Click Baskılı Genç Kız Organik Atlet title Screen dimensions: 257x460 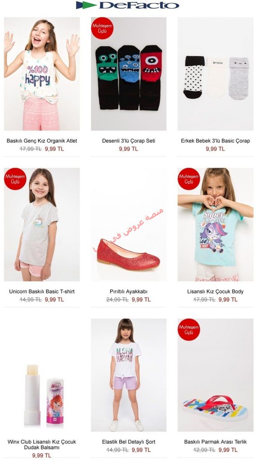pyautogui.click(x=42, y=141)
